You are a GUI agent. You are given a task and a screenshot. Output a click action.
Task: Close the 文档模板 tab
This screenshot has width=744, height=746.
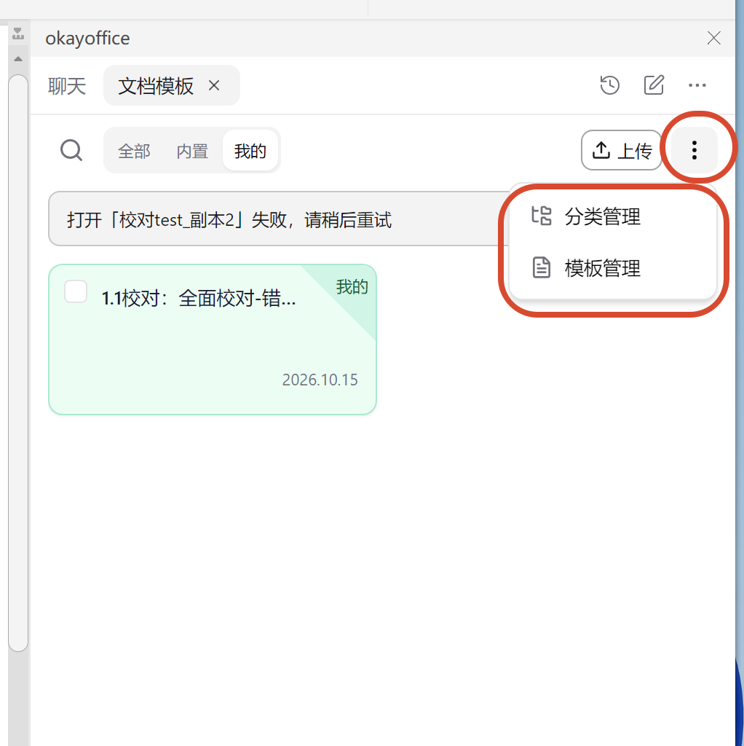point(214,86)
